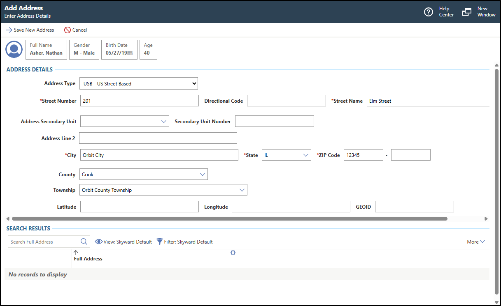Click the vertical scrollbar on the right
This screenshot has height=306, width=501.
click(496, 181)
